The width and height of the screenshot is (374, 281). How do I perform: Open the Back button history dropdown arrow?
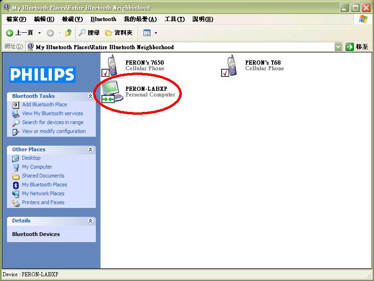click(x=39, y=33)
